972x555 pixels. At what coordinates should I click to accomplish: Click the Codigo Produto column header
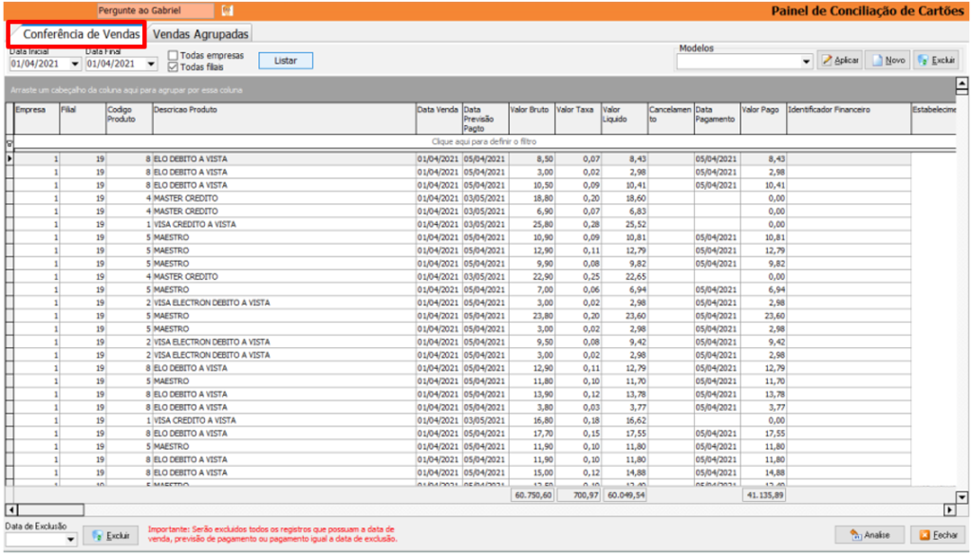[129, 119]
